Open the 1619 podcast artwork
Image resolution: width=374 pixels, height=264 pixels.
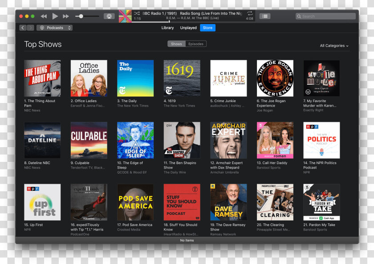tap(182, 78)
